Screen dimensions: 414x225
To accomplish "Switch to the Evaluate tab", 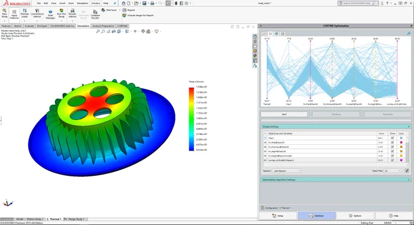I will point(29,26).
